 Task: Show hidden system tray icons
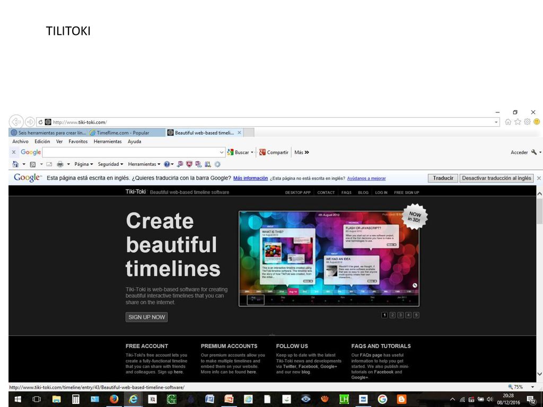(452, 399)
